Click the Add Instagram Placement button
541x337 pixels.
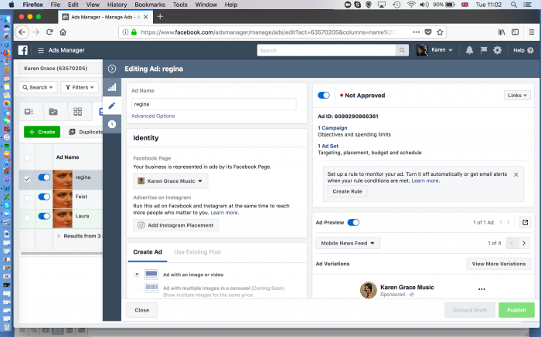[176, 225]
